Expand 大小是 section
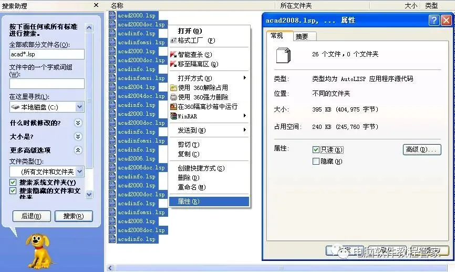 point(78,136)
